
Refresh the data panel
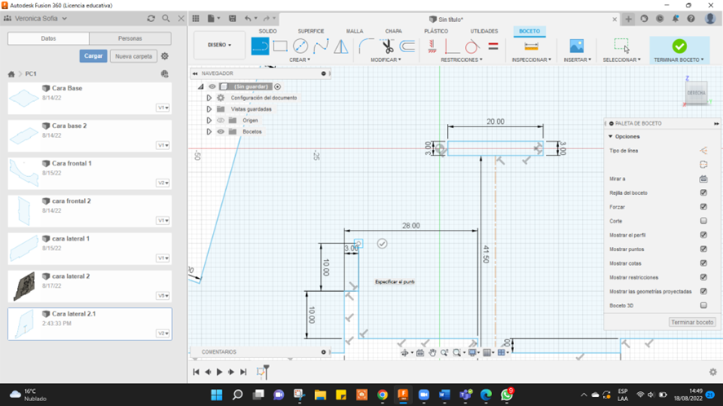151,19
